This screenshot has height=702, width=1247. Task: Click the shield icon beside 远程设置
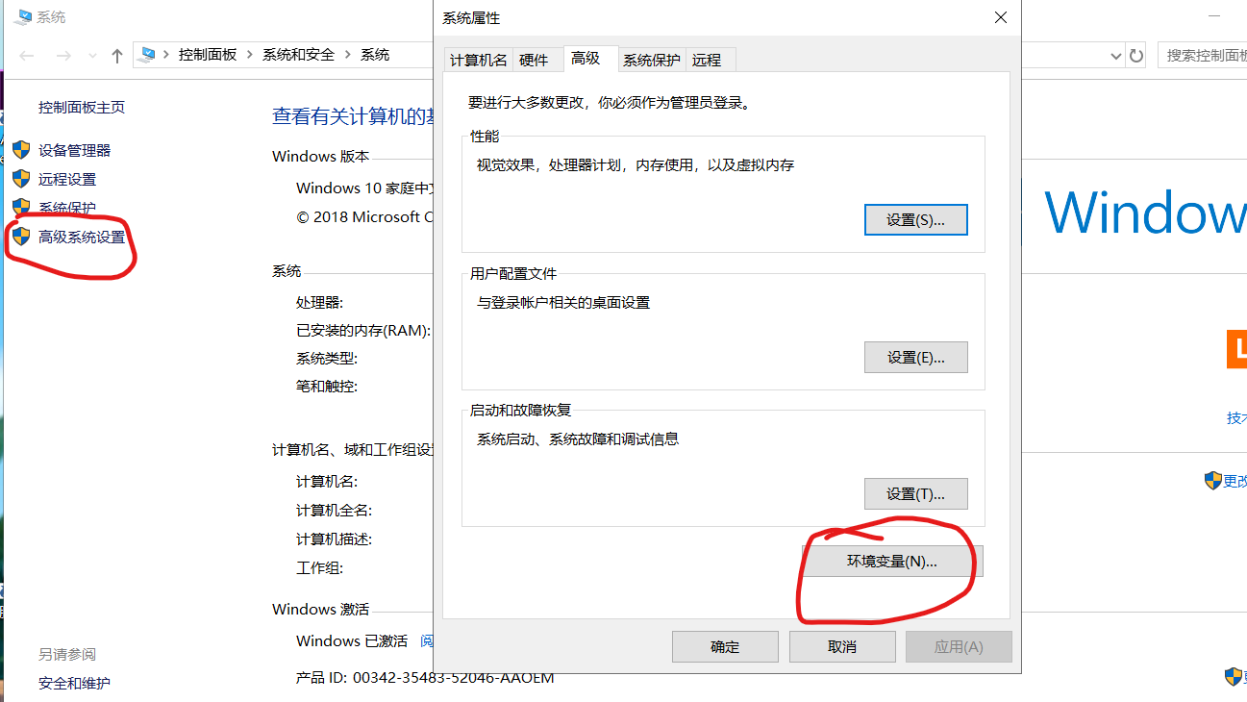point(21,179)
